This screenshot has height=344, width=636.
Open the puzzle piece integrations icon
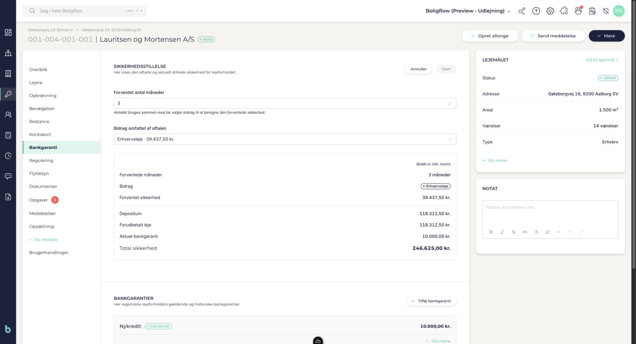[564, 11]
